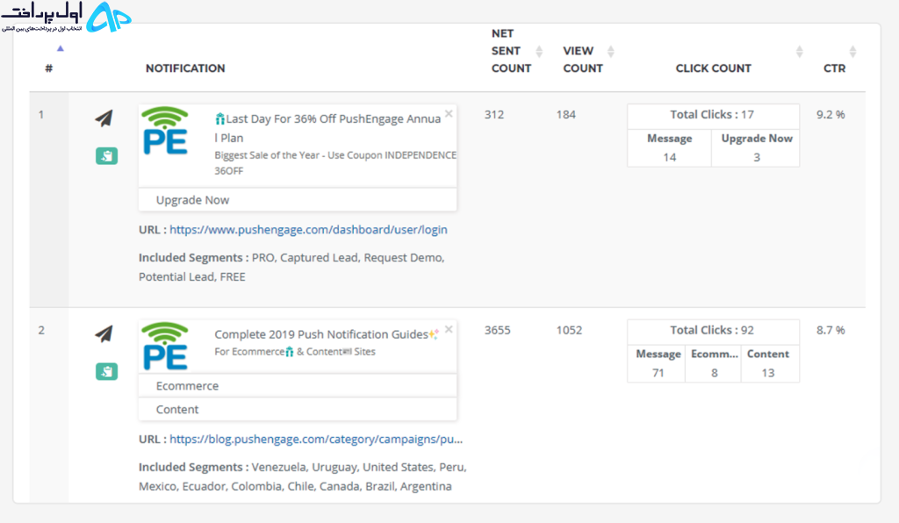Click the 8.7 % CTR value
Screen dimensions: 899x523
831,330
